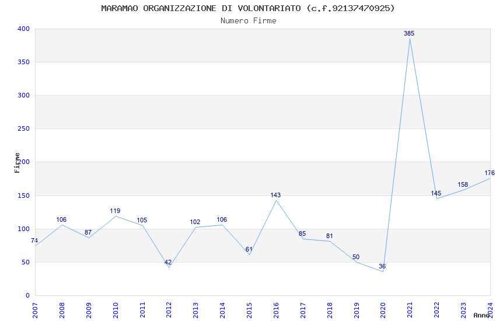496x321 pixels.
Task: Click the y-axis value 400
Action: click(24, 29)
